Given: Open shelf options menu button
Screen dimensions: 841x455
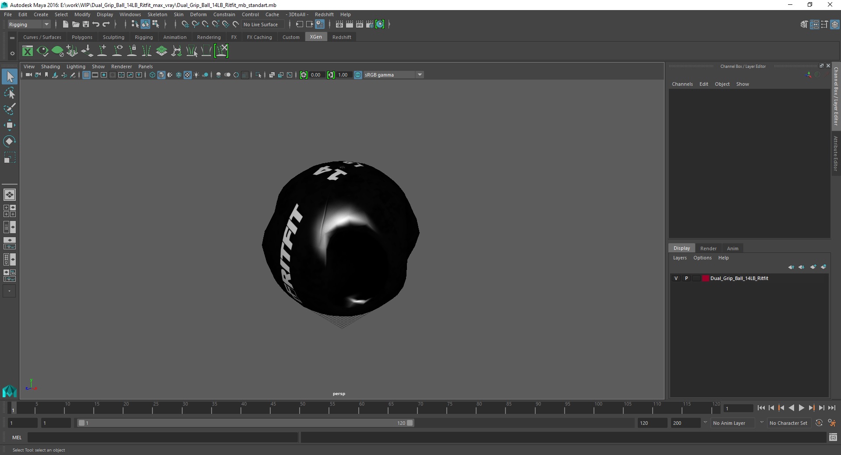Looking at the screenshot, I should click(12, 38).
